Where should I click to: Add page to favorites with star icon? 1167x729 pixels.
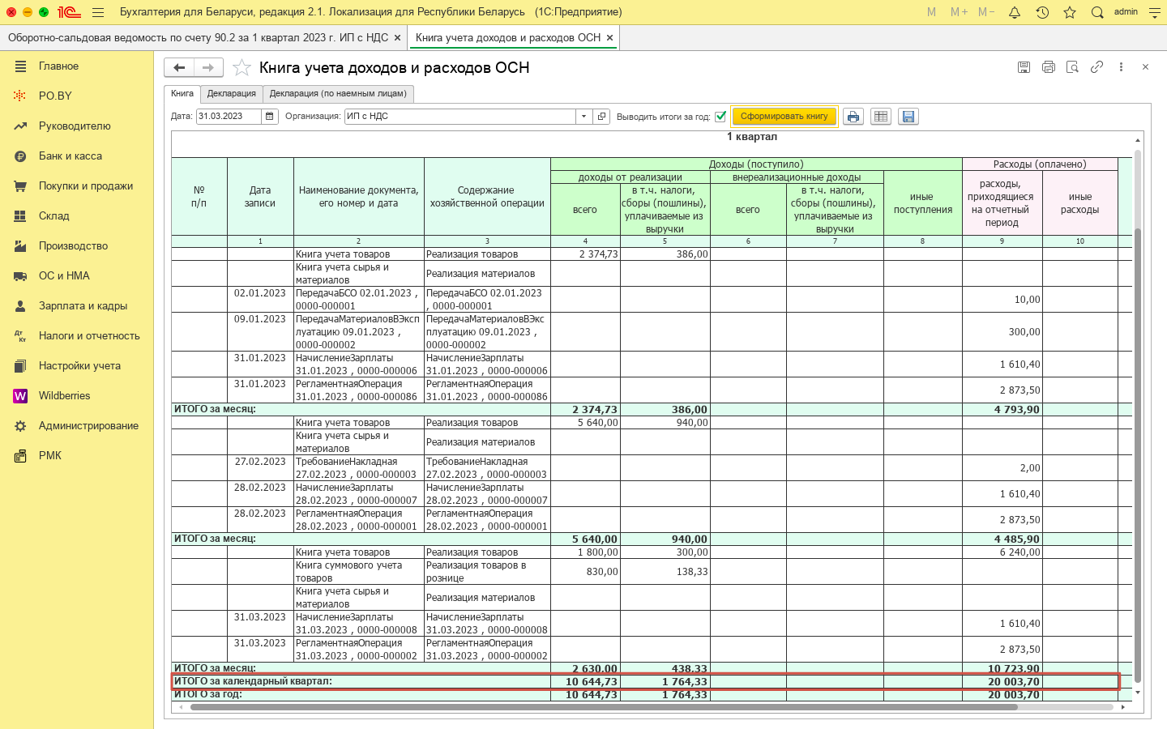[242, 68]
